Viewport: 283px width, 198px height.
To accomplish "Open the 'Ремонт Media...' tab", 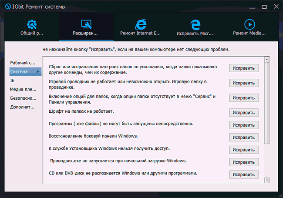I will (249, 27).
